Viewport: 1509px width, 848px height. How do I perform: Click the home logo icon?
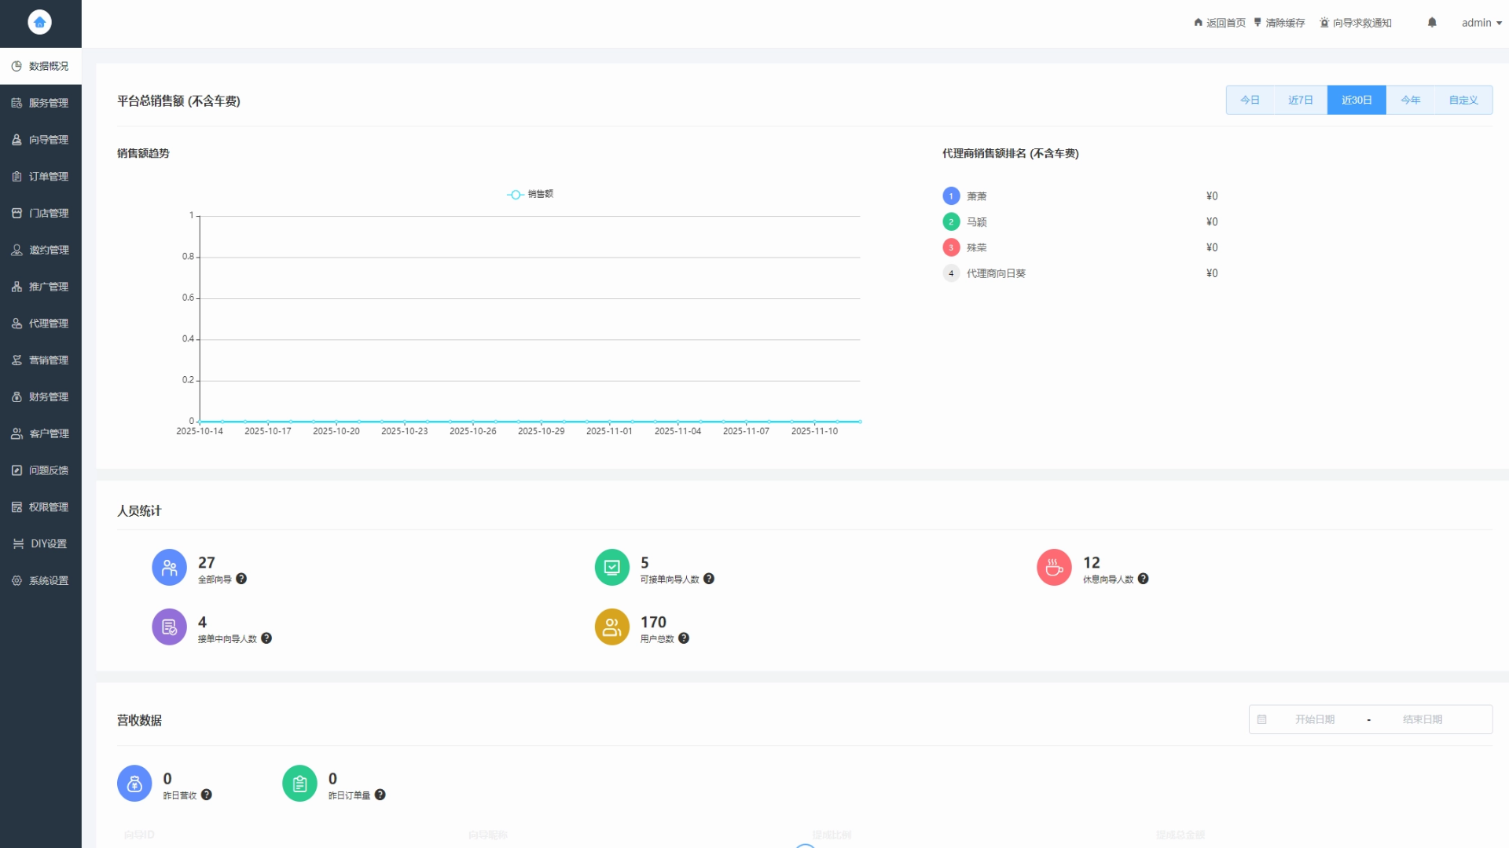[39, 22]
